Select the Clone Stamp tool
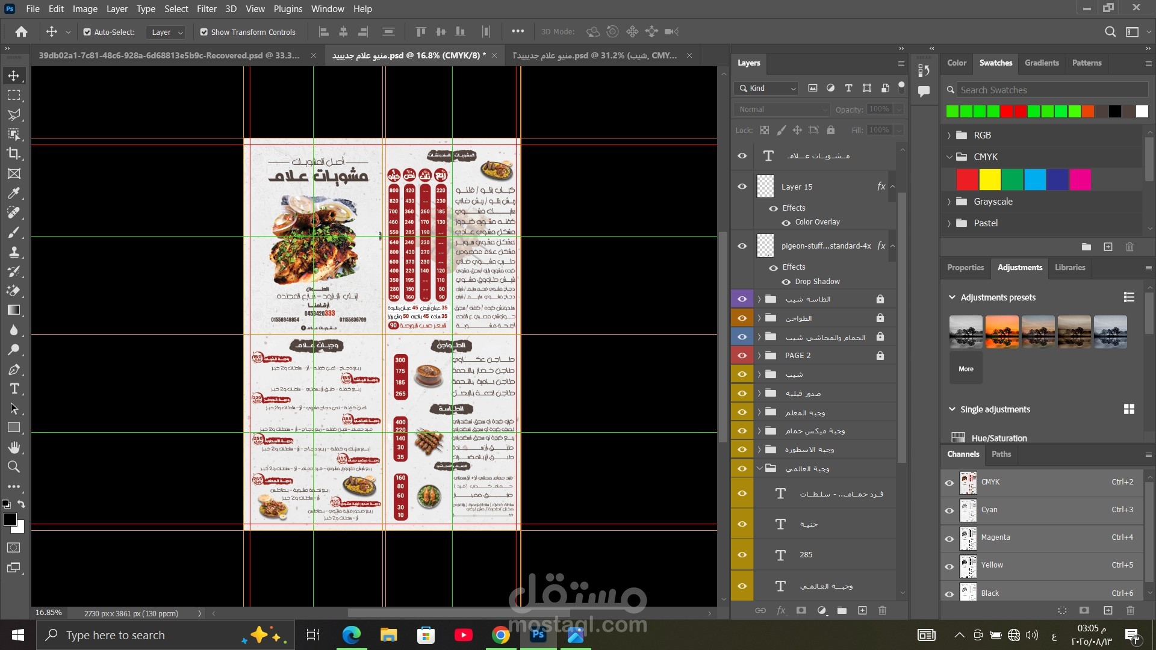The height and width of the screenshot is (650, 1156). pos(14,252)
